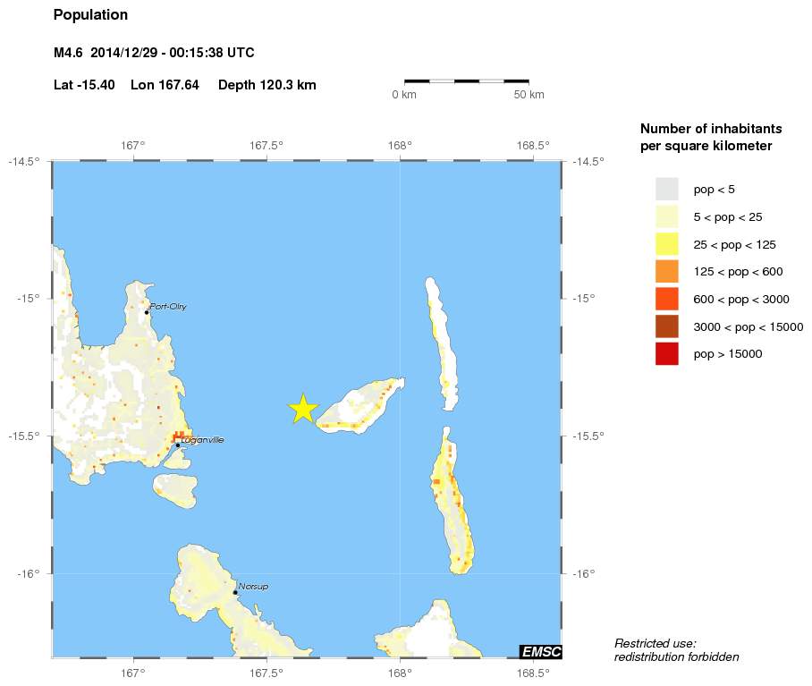
Task: Select the brown 3000 < pop < 15000 swatch
Action: pyautogui.click(x=667, y=326)
